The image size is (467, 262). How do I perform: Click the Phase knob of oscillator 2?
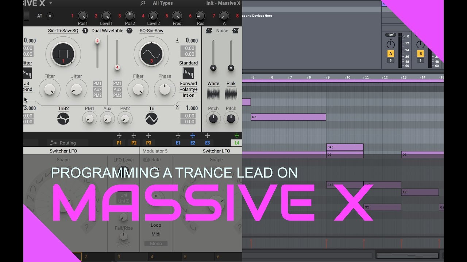point(165,90)
